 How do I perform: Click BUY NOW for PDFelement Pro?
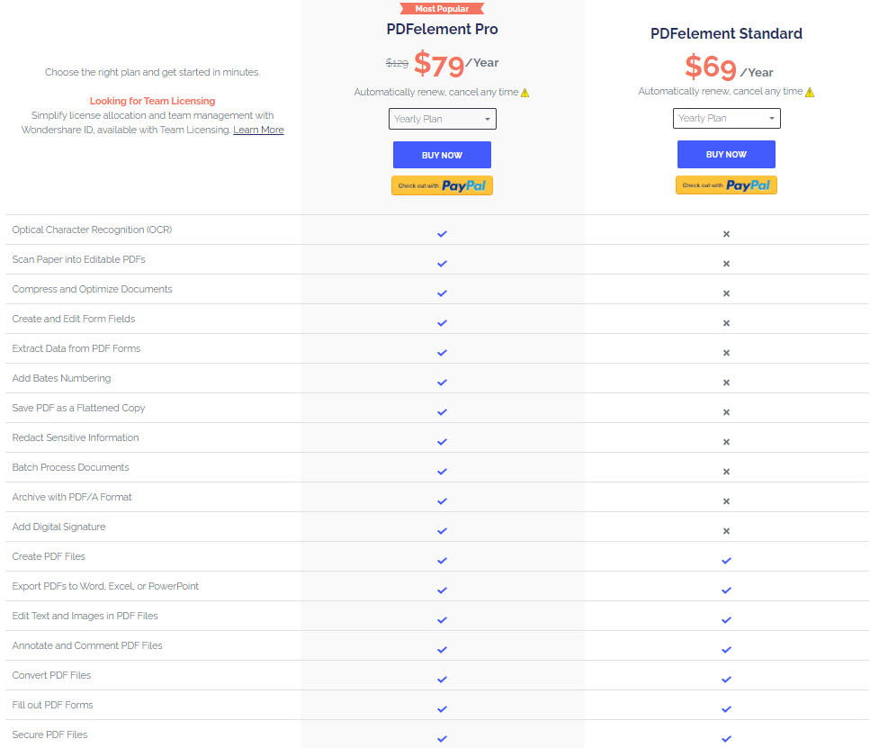[442, 155]
